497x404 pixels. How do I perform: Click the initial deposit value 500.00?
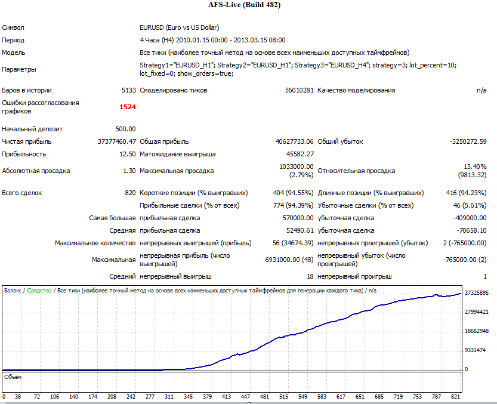[126, 129]
